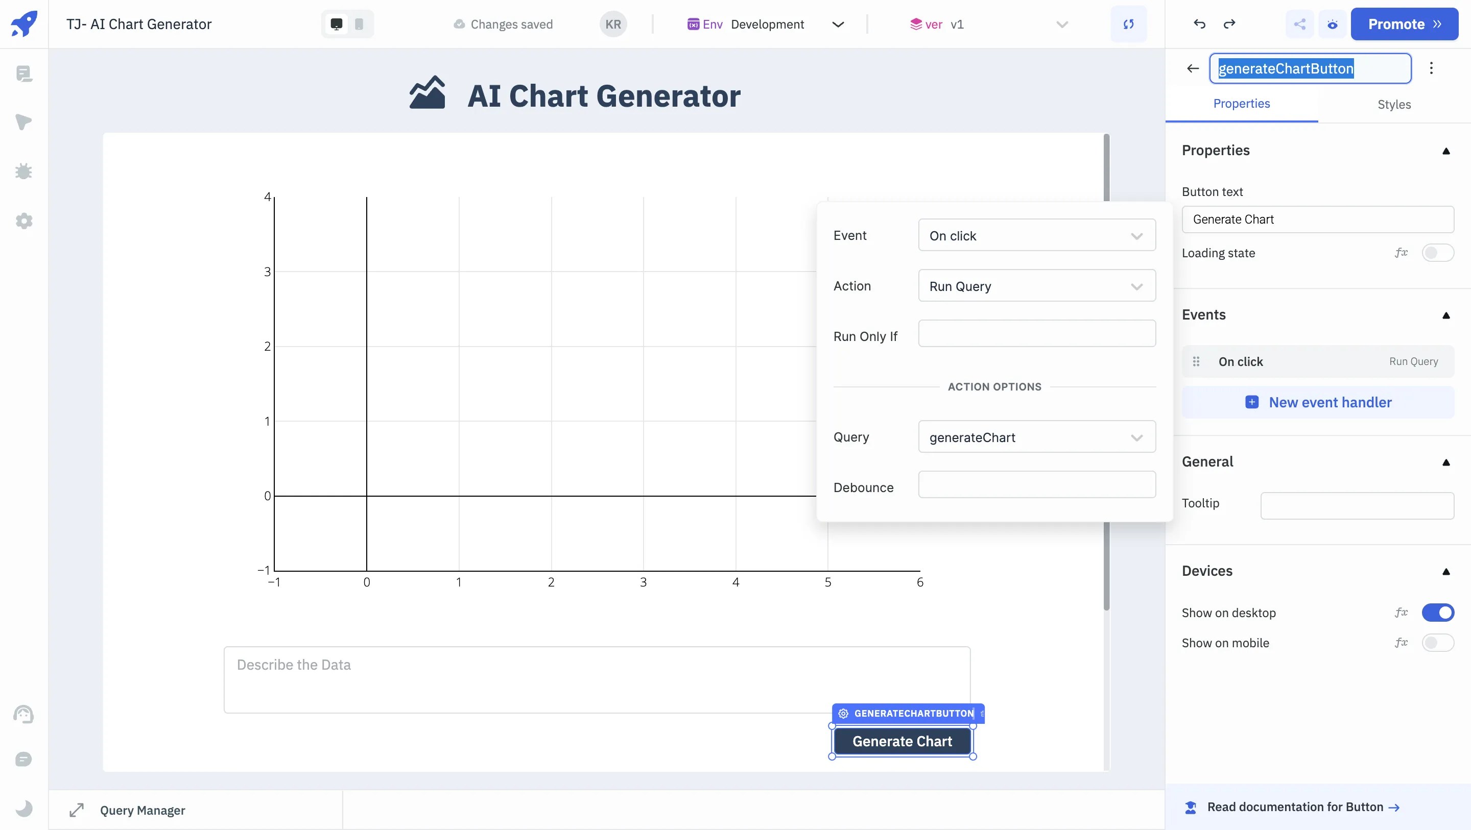This screenshot has width=1471, height=830.
Task: Undo the last change
Action: [x=1199, y=24]
